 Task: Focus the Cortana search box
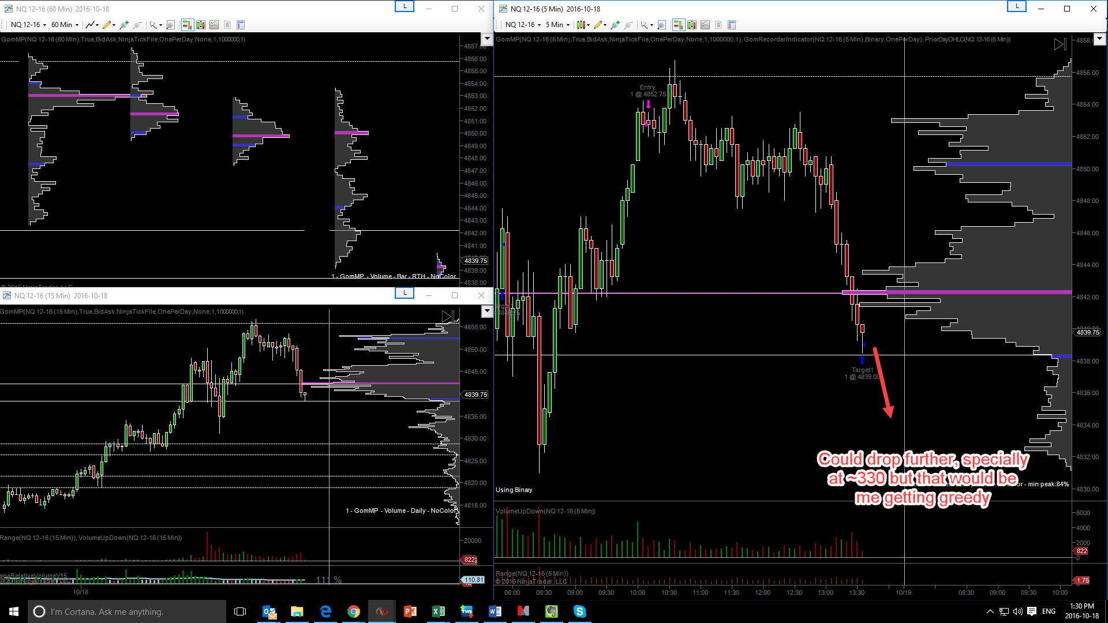(127, 611)
